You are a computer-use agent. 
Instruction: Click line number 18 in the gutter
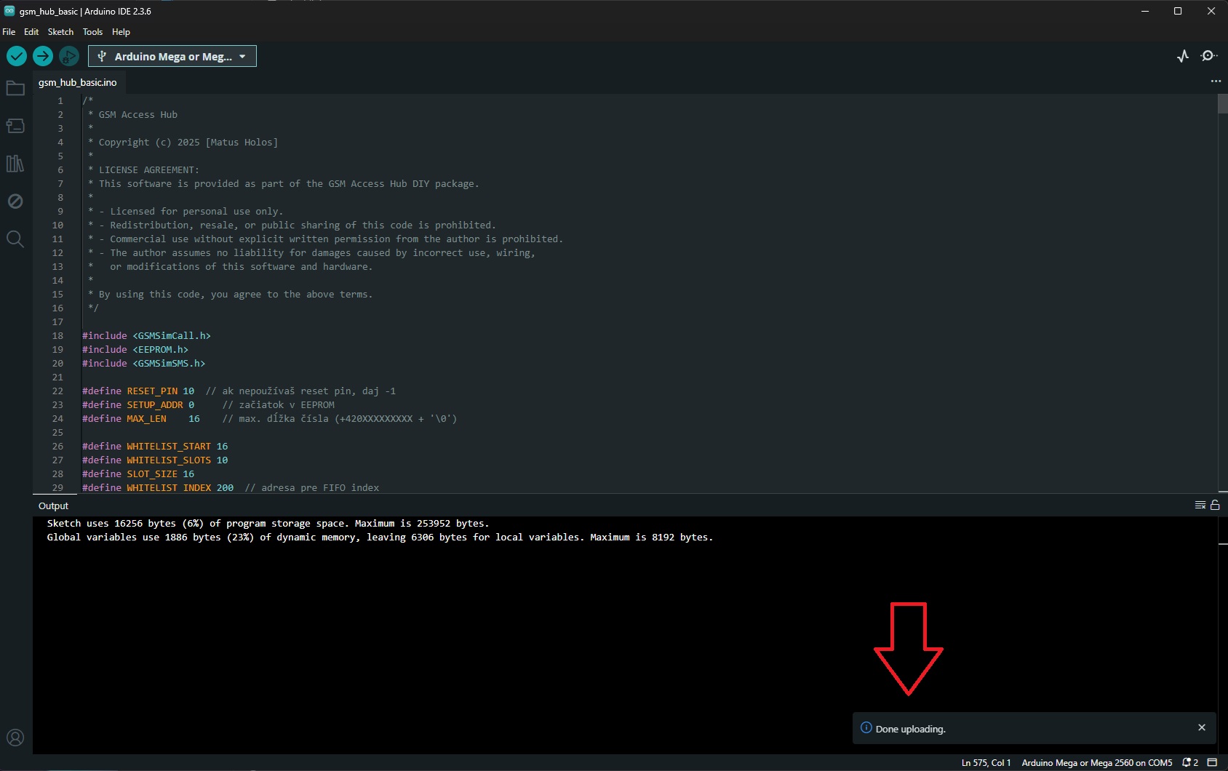coord(57,336)
